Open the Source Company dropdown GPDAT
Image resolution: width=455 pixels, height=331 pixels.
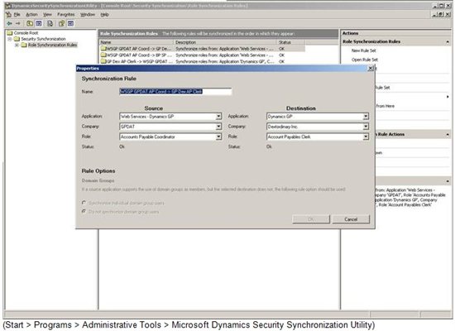click(218, 127)
